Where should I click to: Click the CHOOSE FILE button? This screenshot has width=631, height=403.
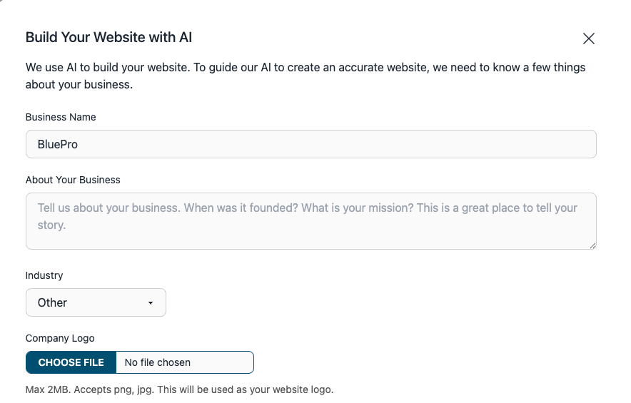pyautogui.click(x=71, y=362)
